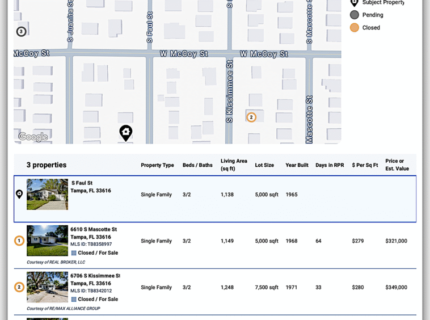Click the number 2 badge beside 6706 S Kissimmee

point(19,287)
